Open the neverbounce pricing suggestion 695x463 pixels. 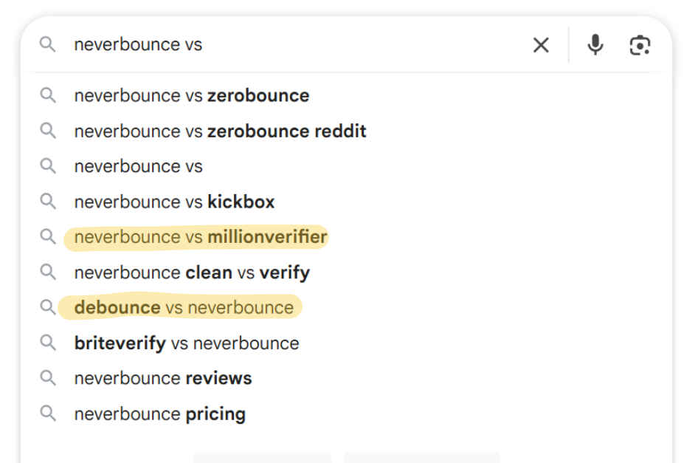tap(159, 414)
